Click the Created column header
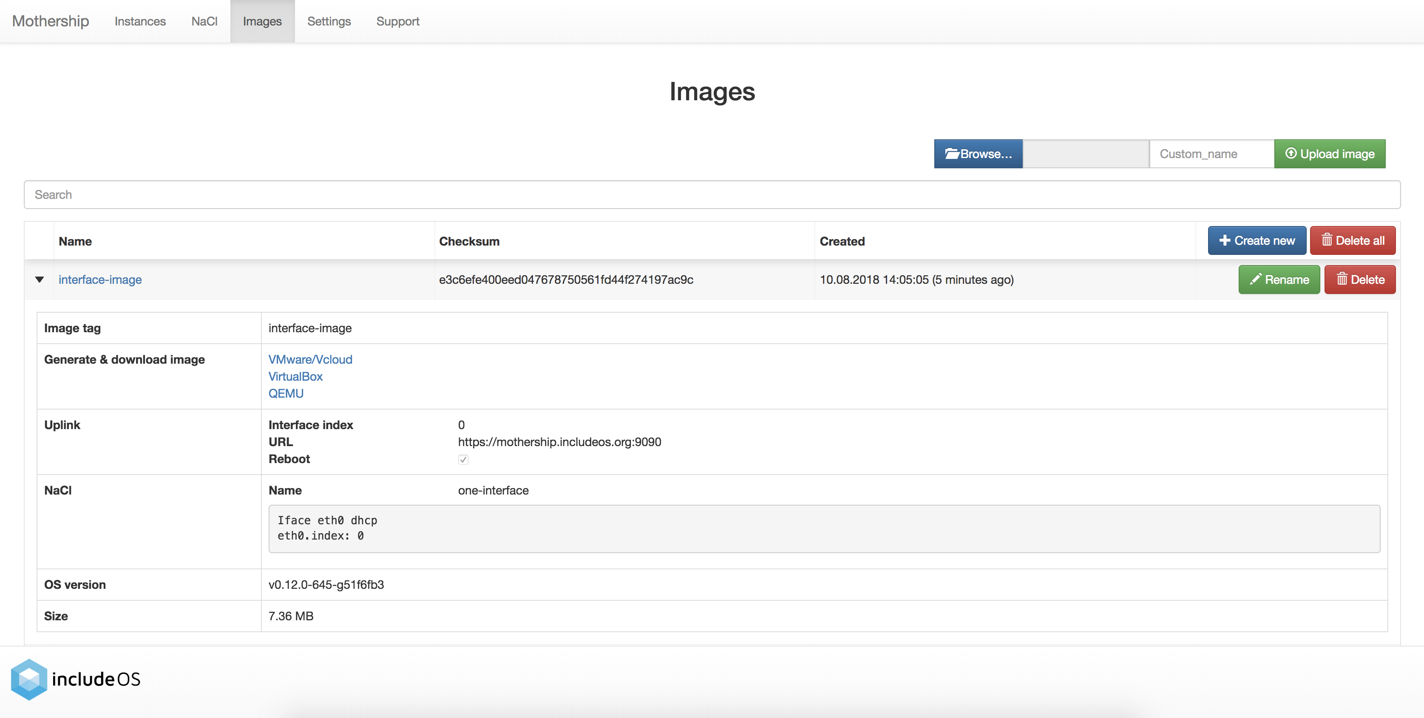Viewport: 1424px width, 718px height. 842,241
